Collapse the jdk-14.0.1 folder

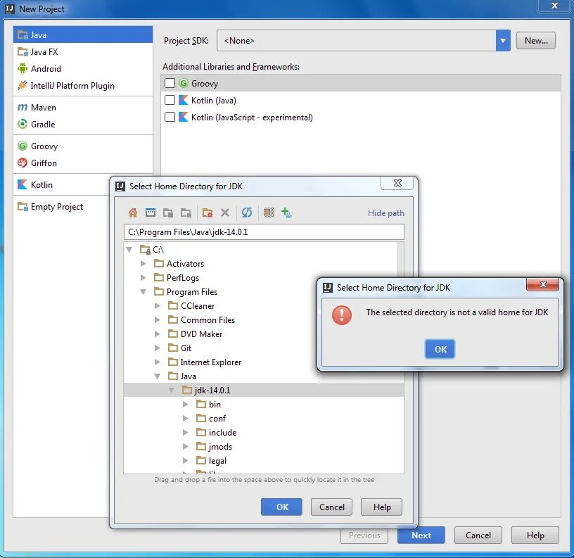pos(172,391)
